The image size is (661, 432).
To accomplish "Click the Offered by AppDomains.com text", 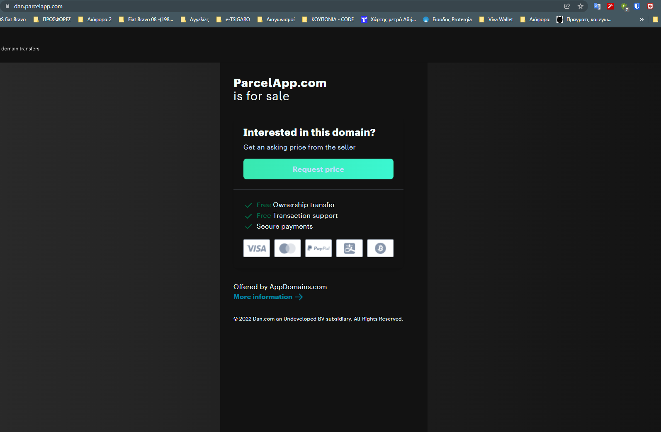I will pos(280,287).
